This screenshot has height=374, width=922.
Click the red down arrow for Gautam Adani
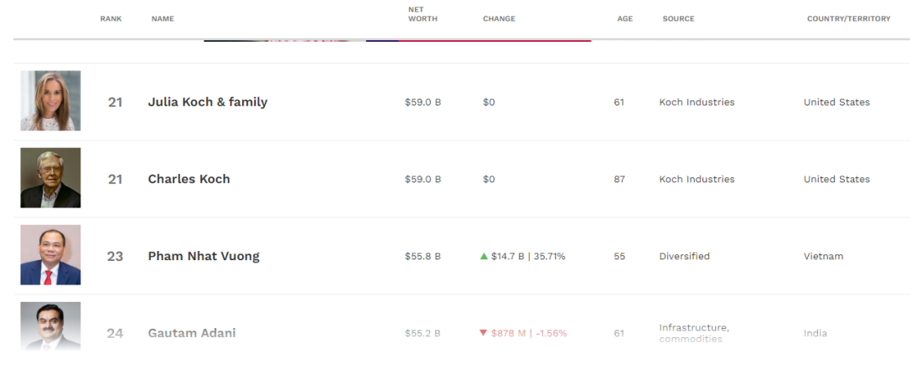483,333
